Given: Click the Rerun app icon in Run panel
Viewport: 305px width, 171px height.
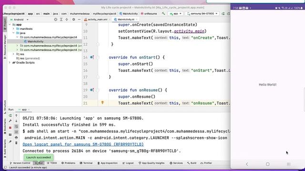Looking at the screenshot, I should point(10,115).
